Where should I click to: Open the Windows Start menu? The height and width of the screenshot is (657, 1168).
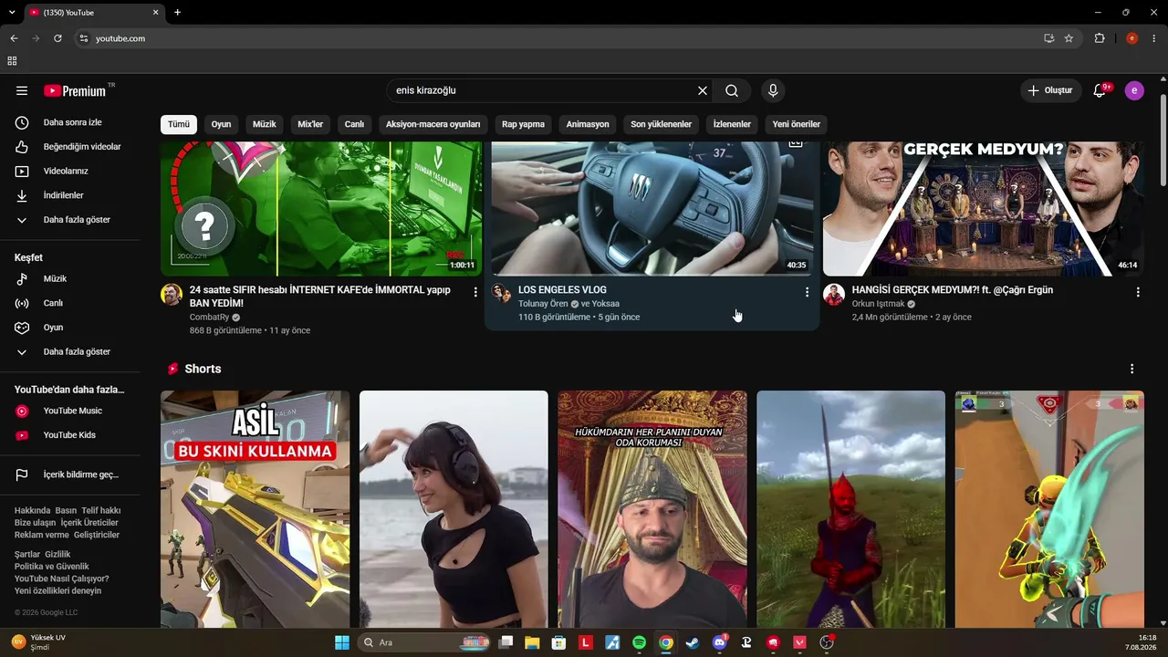342,642
